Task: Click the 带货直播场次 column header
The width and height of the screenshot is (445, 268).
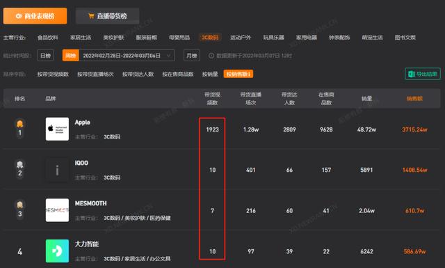Action: (x=250, y=99)
